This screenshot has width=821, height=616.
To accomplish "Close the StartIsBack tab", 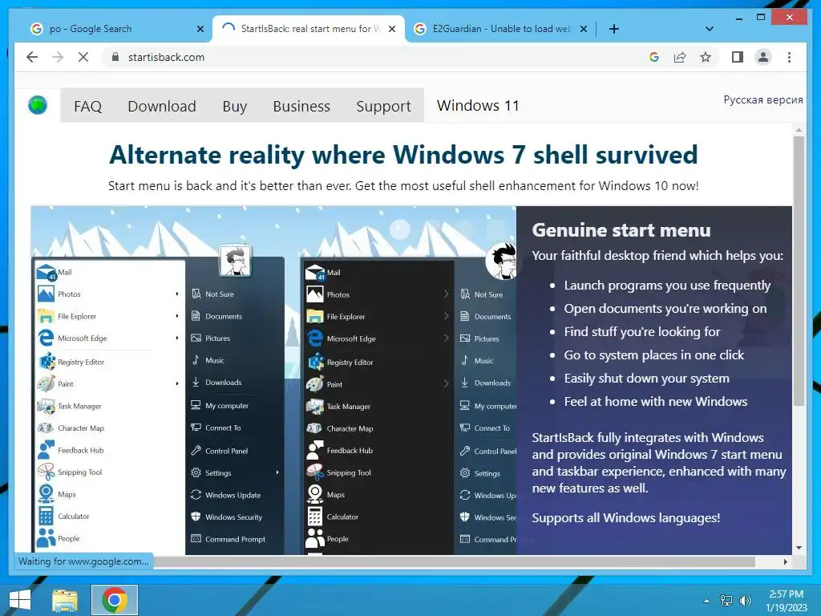I will coord(391,29).
